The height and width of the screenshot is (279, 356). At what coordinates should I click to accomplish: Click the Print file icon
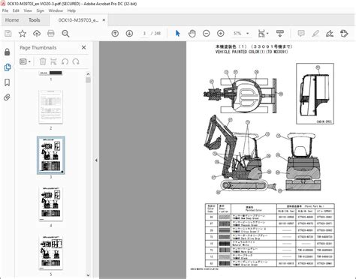click(x=51, y=33)
